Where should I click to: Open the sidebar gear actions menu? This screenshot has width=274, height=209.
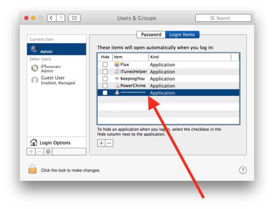(48, 152)
